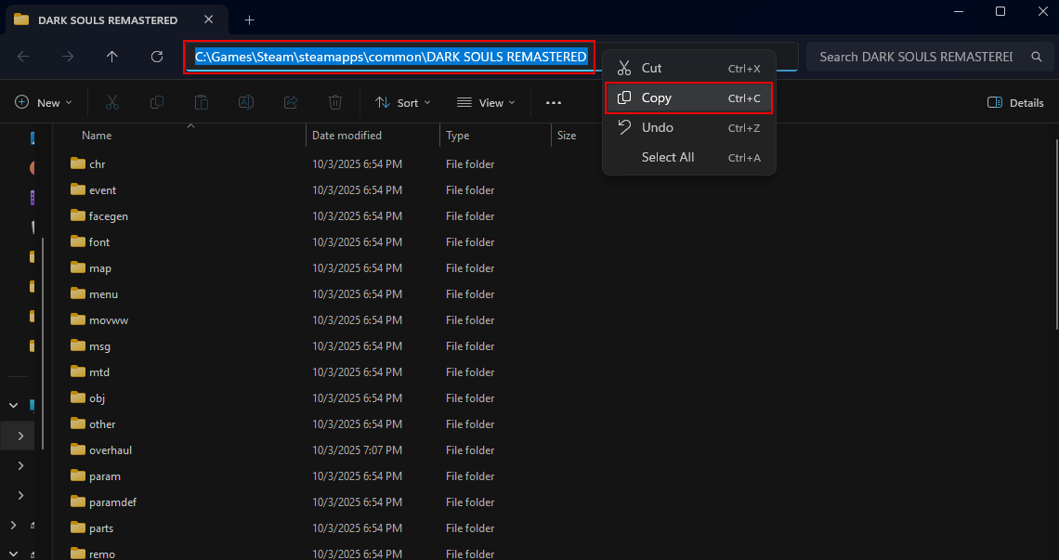The height and width of the screenshot is (560, 1059).
Task: Click the Rename toolbar icon
Action: pyautogui.click(x=246, y=103)
